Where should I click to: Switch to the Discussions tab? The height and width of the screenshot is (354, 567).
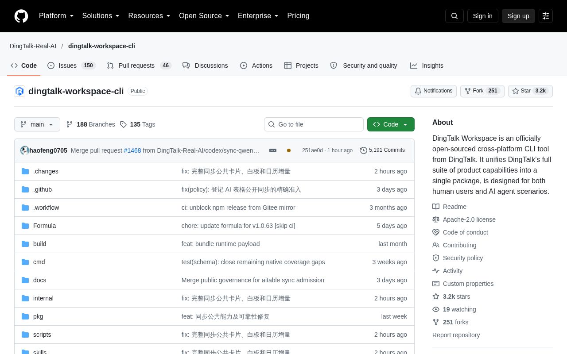205,65
